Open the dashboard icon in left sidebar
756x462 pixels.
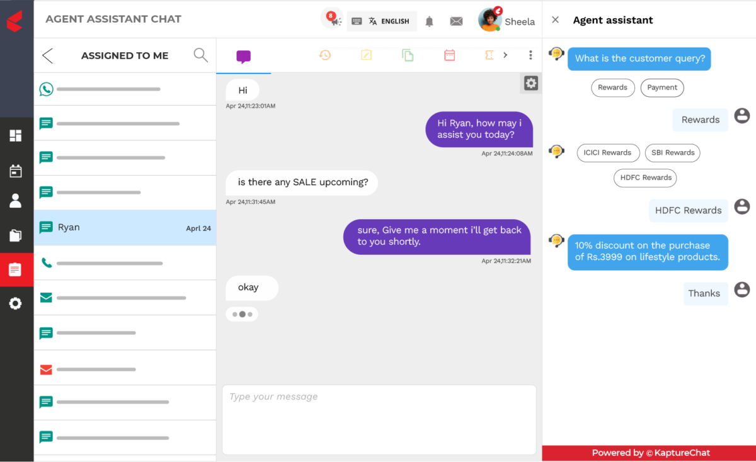pos(16,135)
